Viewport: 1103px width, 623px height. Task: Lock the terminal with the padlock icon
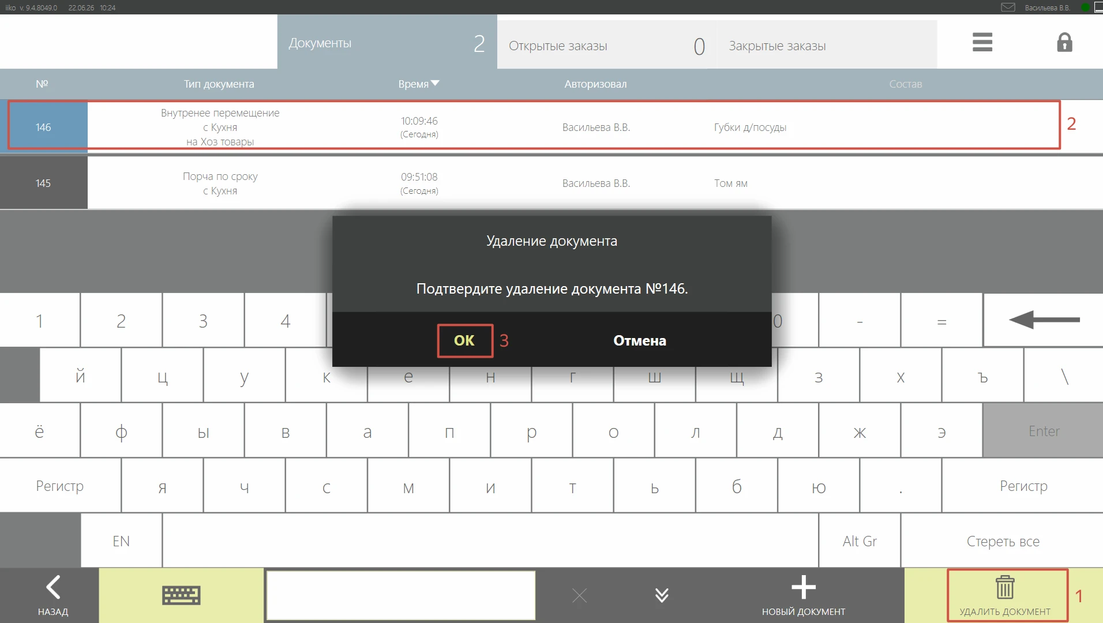pyautogui.click(x=1064, y=42)
